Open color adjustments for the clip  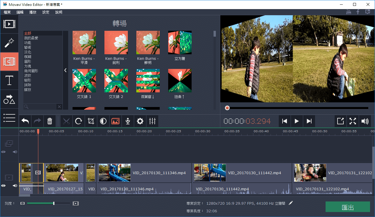(x=103, y=121)
